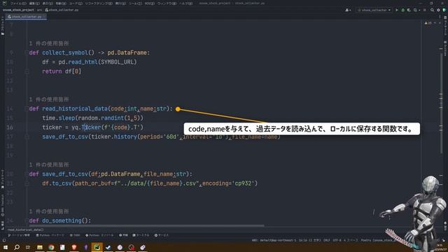Open tool windows quick access corner icon
448x252 pixels.
click(3, 240)
